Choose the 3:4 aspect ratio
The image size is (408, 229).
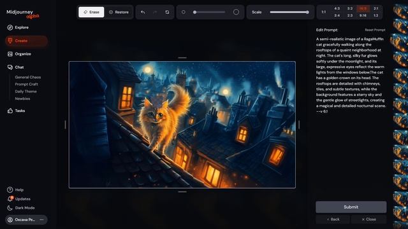pos(337,15)
